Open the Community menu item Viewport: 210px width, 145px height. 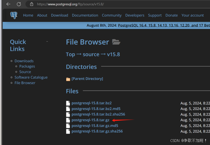(x=112, y=16)
